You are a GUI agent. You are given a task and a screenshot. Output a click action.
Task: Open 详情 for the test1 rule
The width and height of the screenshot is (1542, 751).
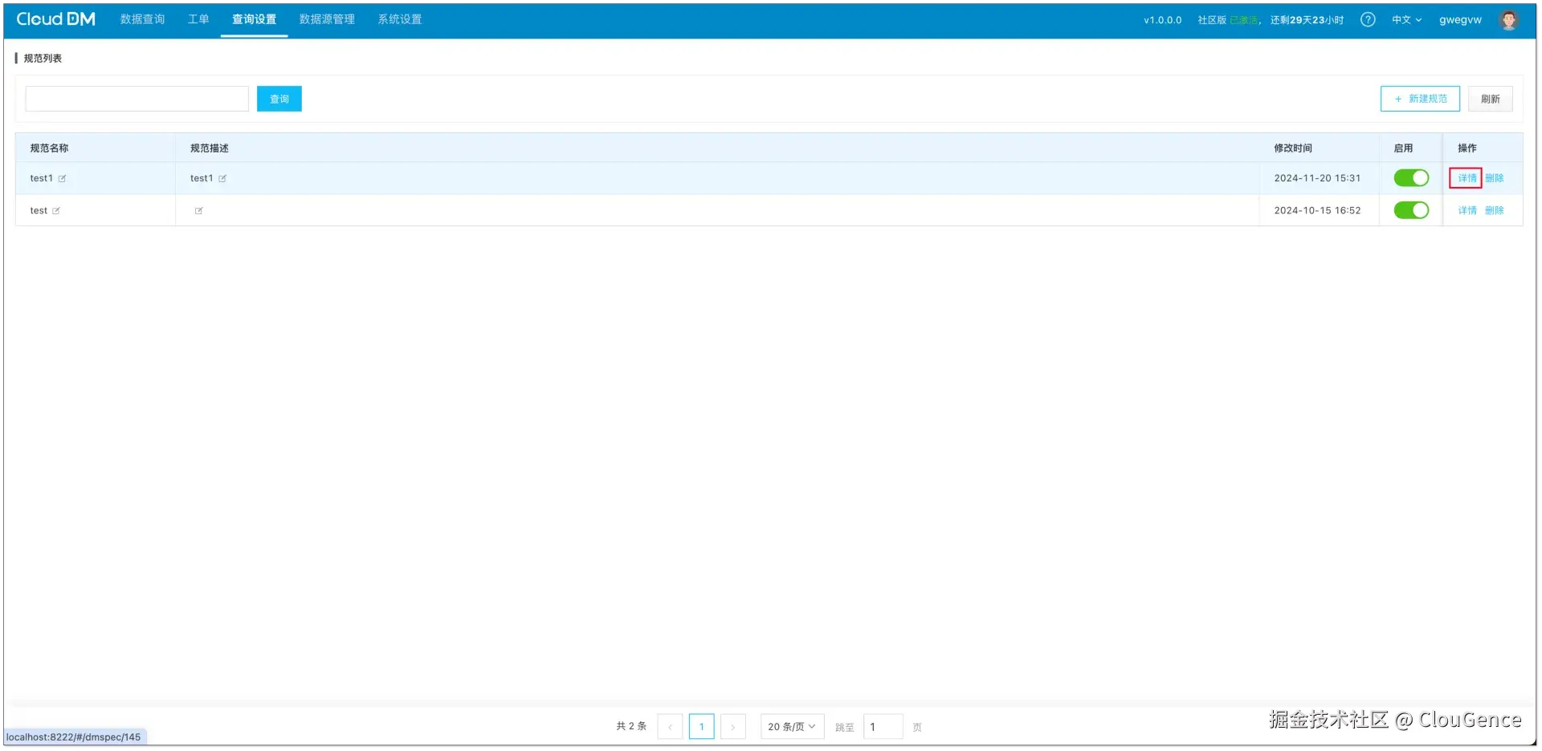coord(1467,178)
